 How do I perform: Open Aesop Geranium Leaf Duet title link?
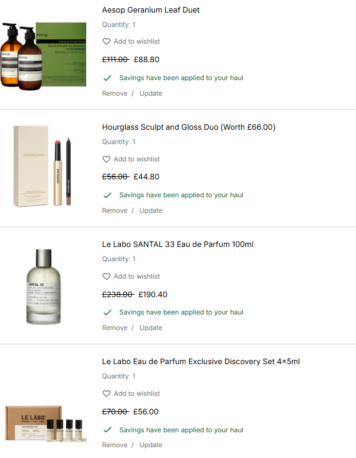point(151,10)
